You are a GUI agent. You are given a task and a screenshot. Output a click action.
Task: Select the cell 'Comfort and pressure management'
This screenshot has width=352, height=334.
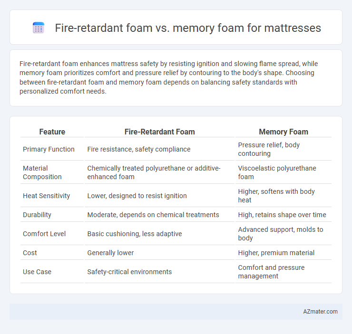(x=284, y=272)
